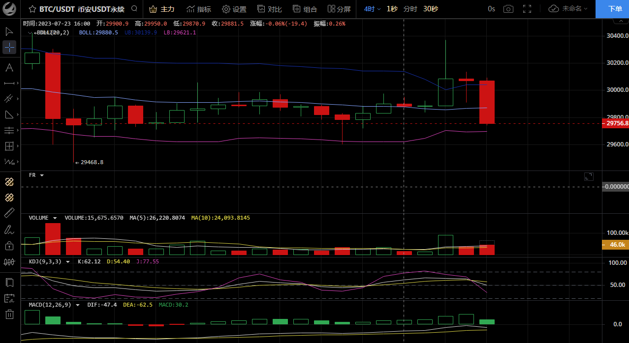Toggle the freehand pencil drawing tool

click(9, 229)
